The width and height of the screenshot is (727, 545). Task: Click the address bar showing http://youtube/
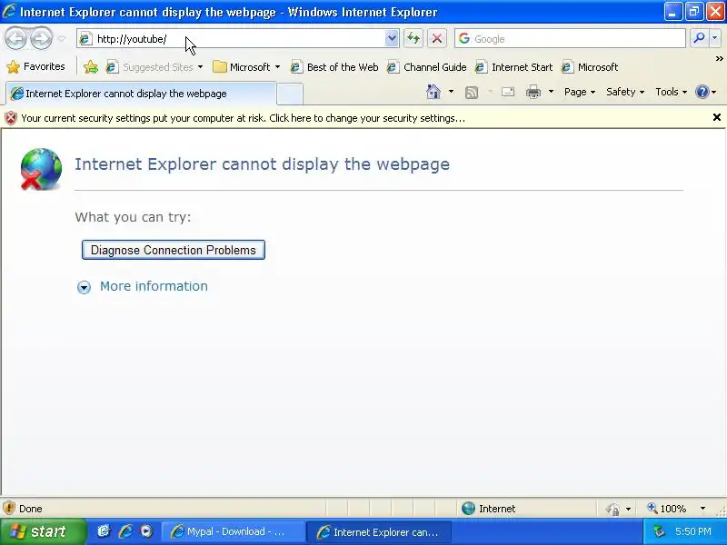pyautogui.click(x=231, y=39)
